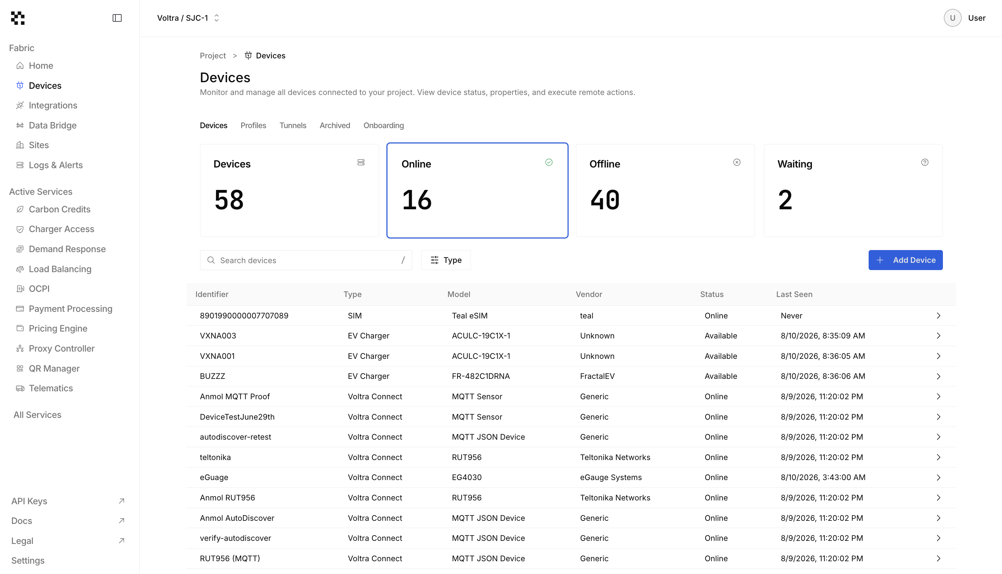Collapse the sidebar with the panel toggle icon

click(117, 18)
